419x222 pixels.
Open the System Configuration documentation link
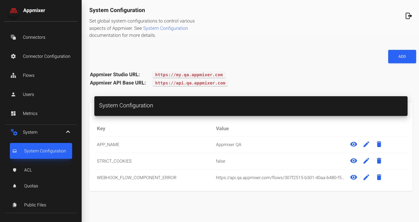(x=166, y=28)
